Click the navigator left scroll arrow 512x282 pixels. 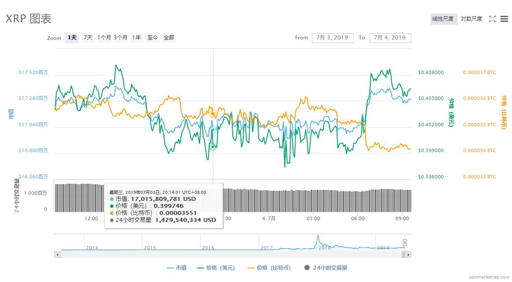[58, 255]
